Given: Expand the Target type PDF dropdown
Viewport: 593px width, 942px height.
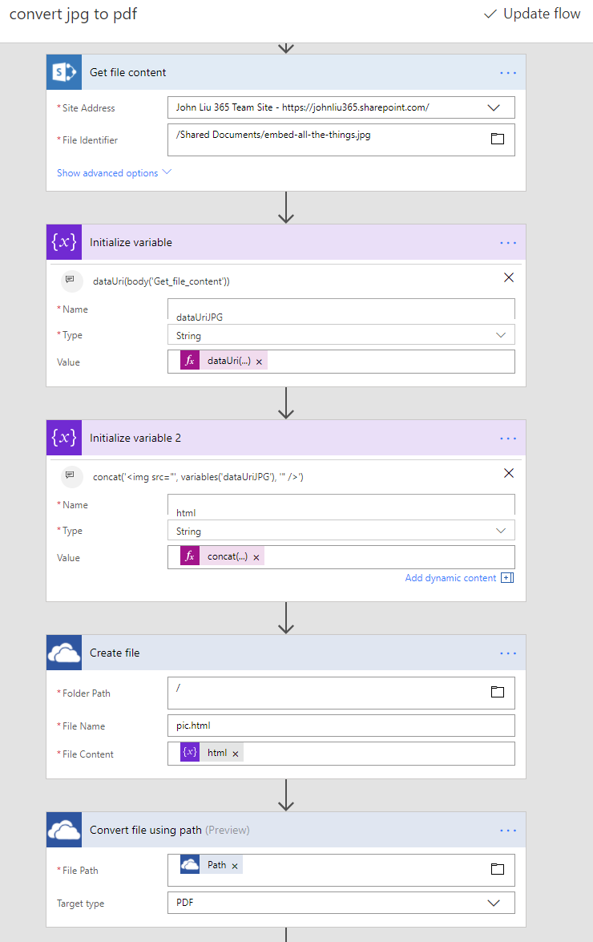Looking at the screenshot, I should tap(494, 903).
